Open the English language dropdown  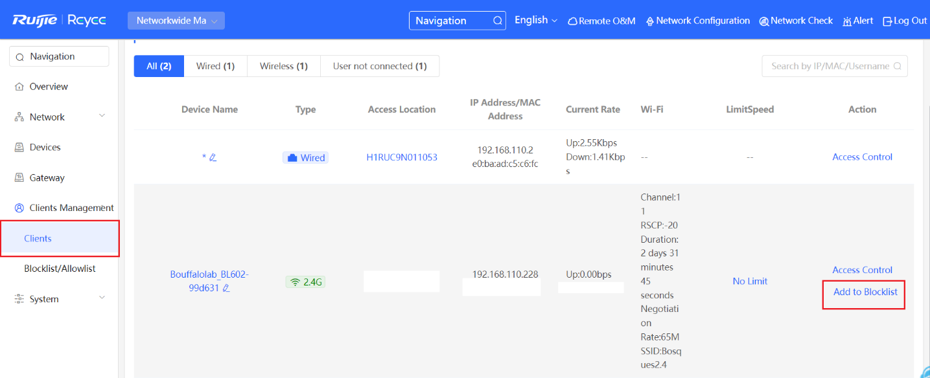coord(535,20)
